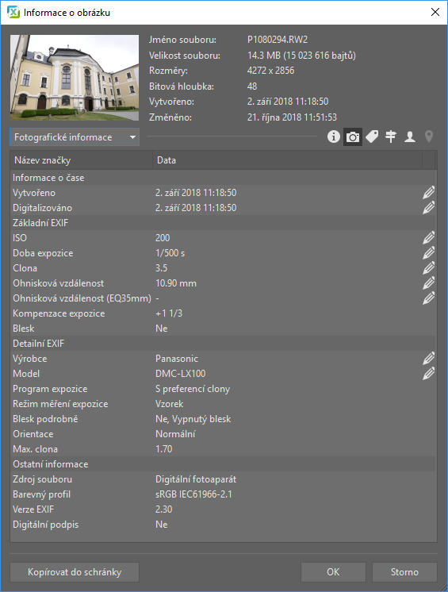Open the GPS location pin icon
Screen dimensions: 448x592
pyautogui.click(x=429, y=136)
